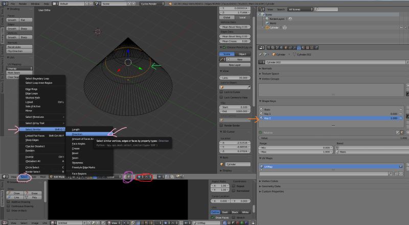
Task: Select the Basis shape key row
Action: click(331, 110)
